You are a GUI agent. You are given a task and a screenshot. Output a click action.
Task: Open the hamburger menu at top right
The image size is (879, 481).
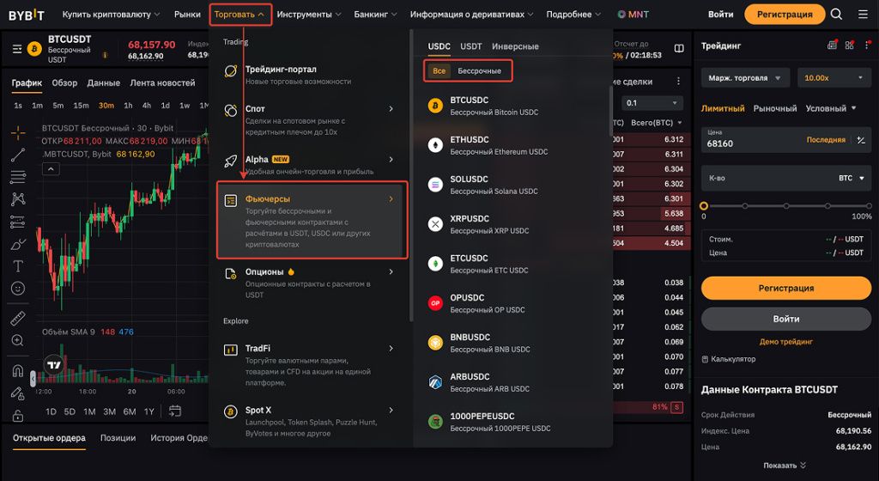(864, 14)
